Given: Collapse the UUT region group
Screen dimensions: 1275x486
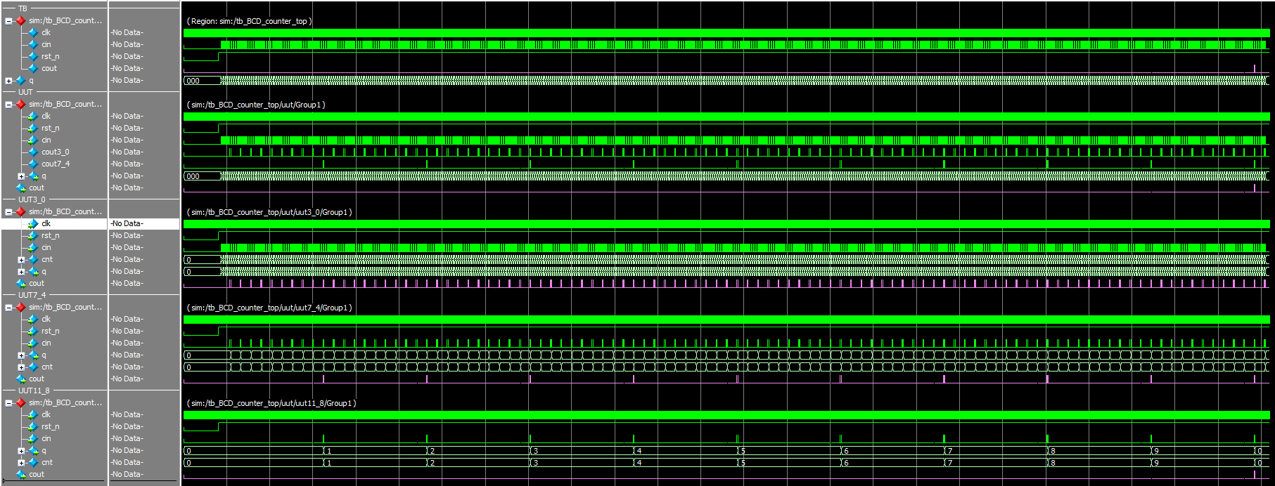Looking at the screenshot, I should [8, 105].
